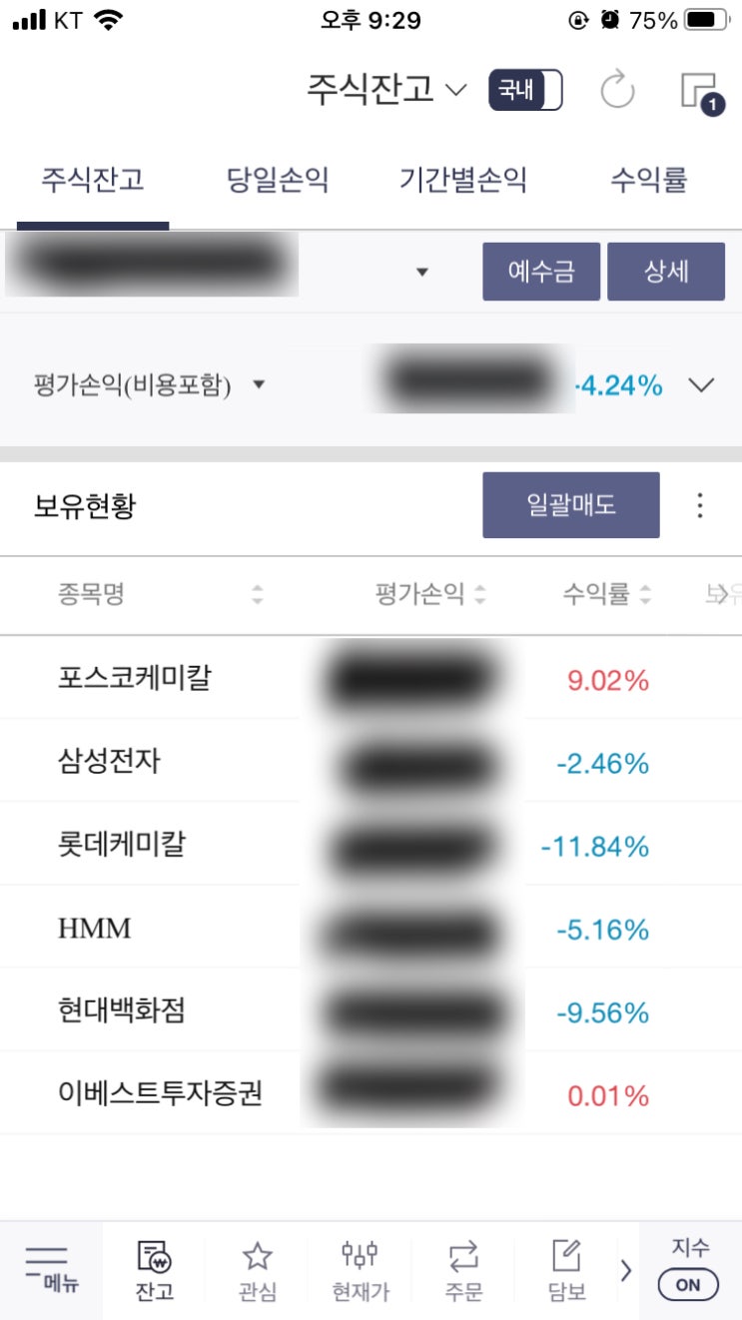Open the multi-window icon with badge
Viewport: 742px width, 1320px height.
tap(698, 92)
